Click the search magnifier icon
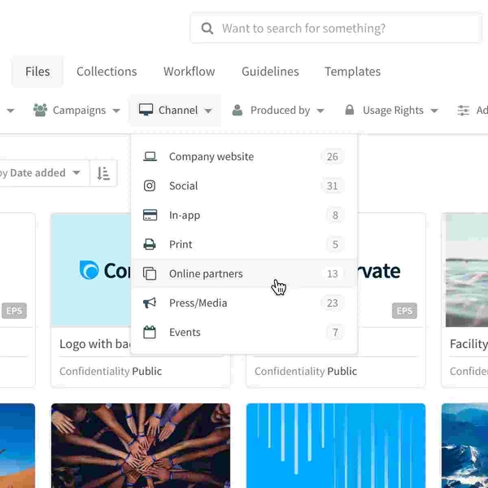The width and height of the screenshot is (488, 488). coord(207,28)
